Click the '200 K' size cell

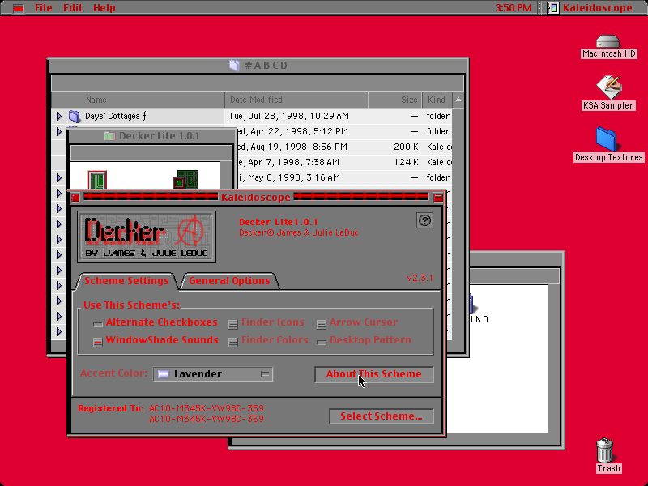[x=406, y=147]
